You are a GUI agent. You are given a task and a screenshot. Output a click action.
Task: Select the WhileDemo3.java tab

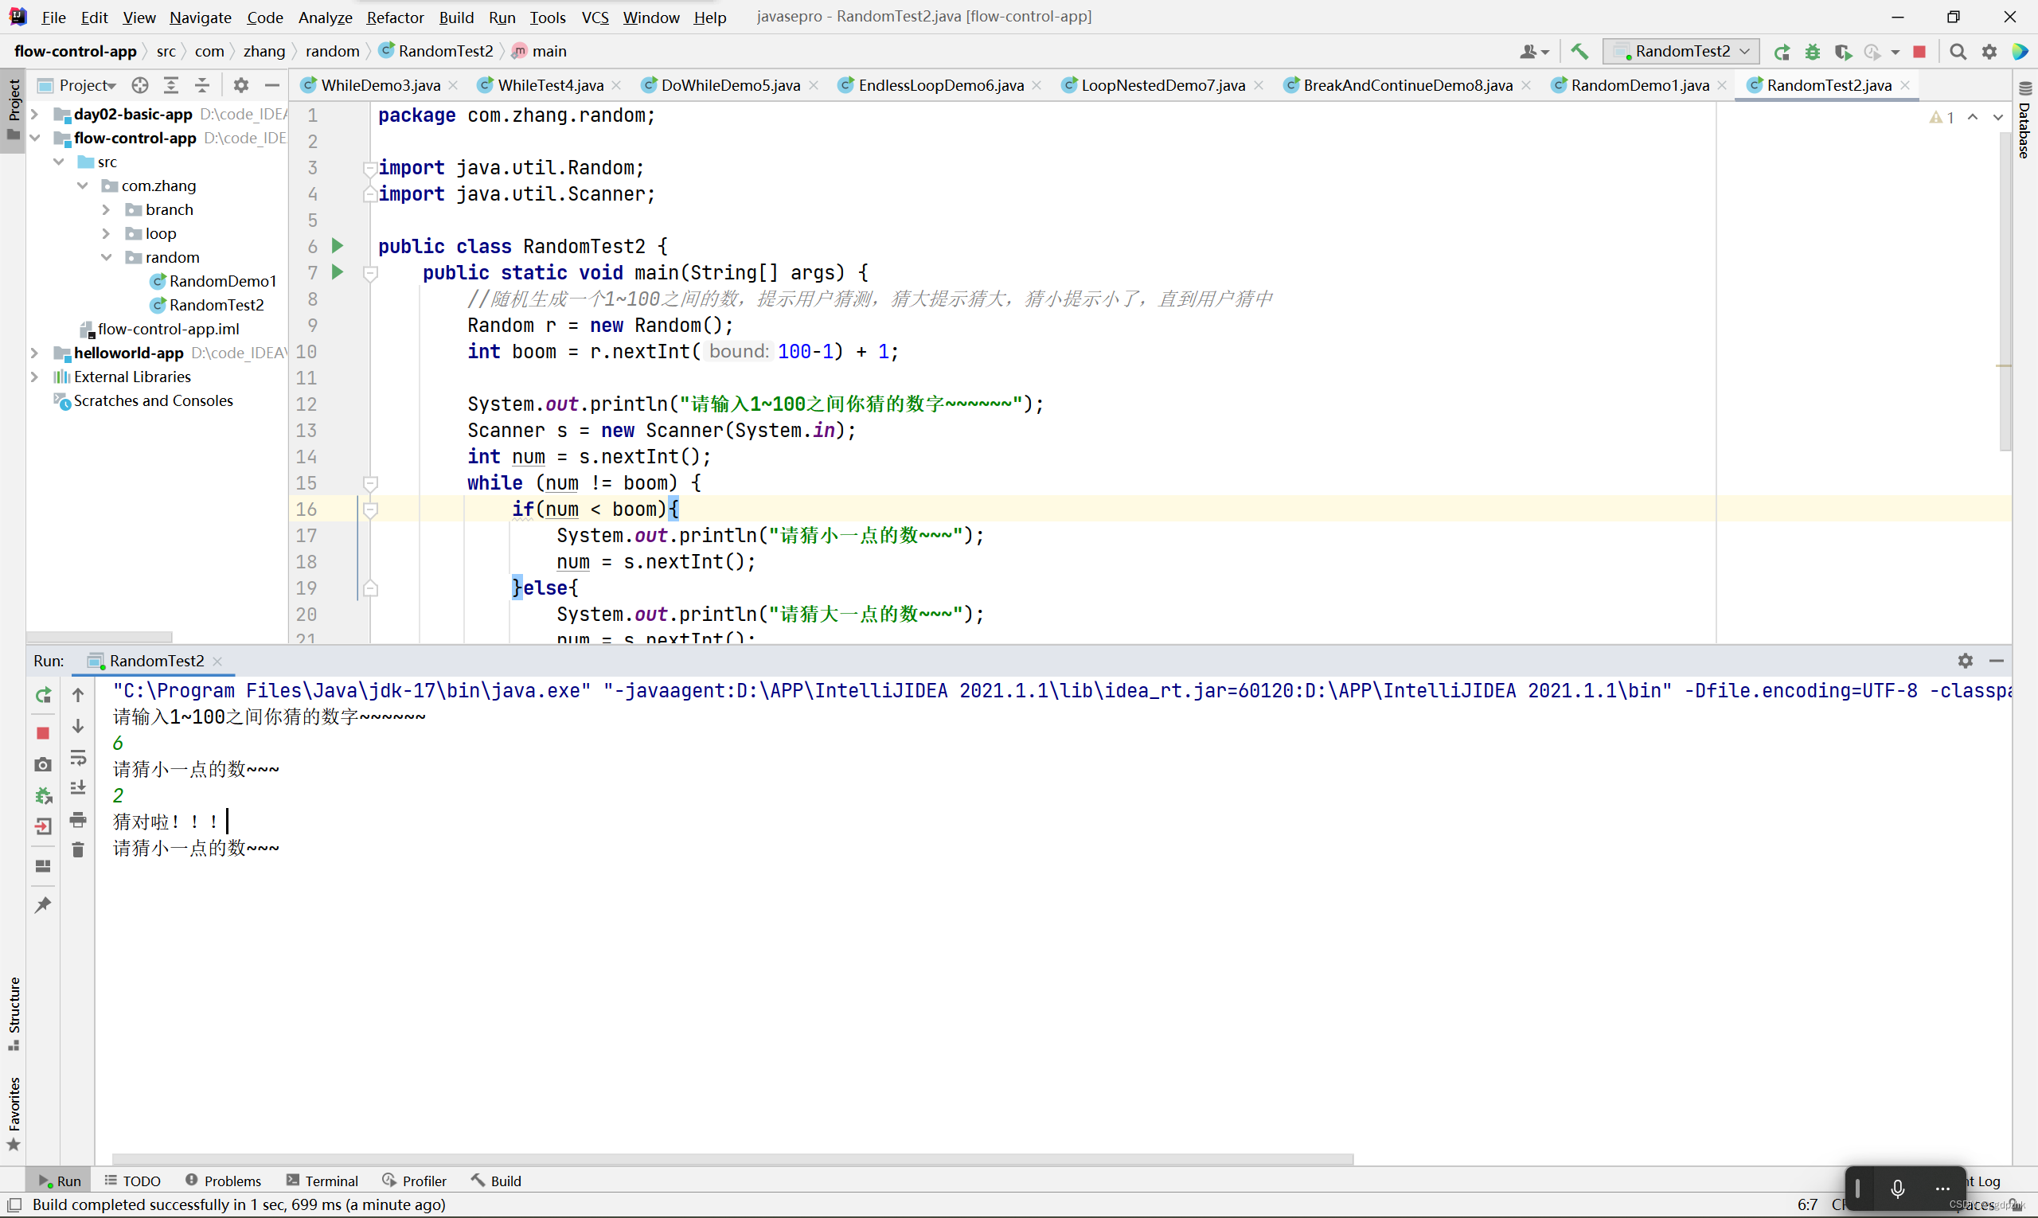(x=383, y=84)
